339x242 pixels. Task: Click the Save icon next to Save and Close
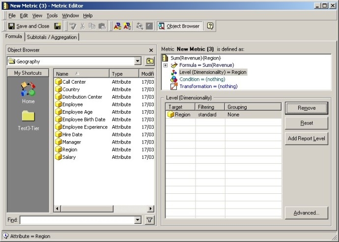57,26
